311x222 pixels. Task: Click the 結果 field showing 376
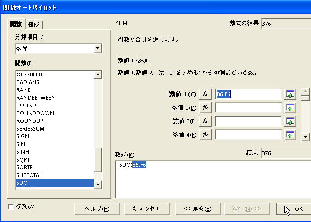[286, 153]
